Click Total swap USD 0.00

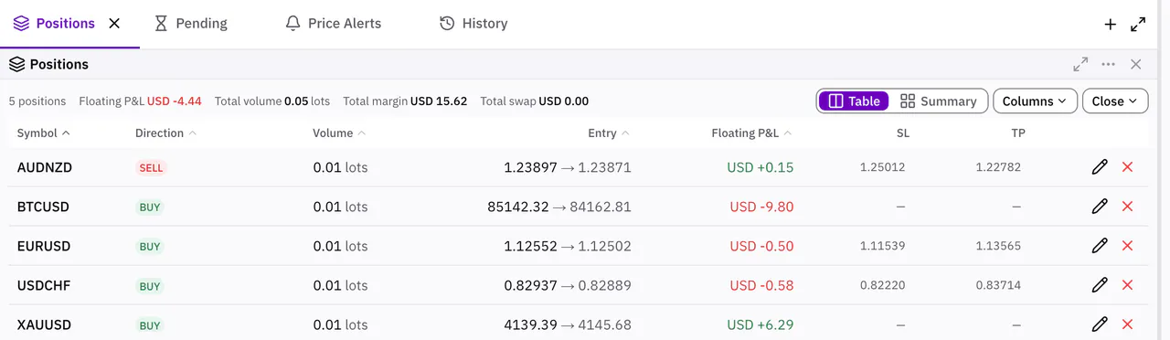[x=535, y=101]
